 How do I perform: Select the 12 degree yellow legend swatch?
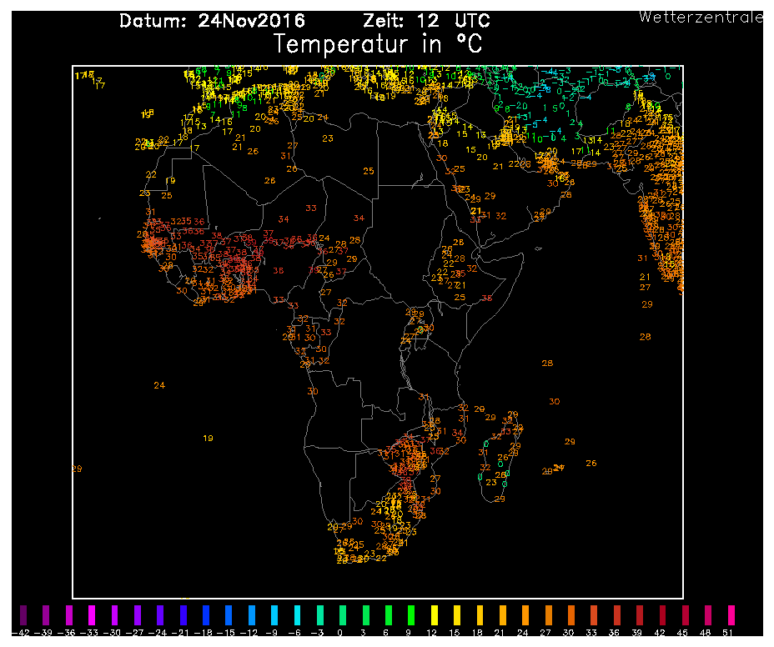point(434,615)
